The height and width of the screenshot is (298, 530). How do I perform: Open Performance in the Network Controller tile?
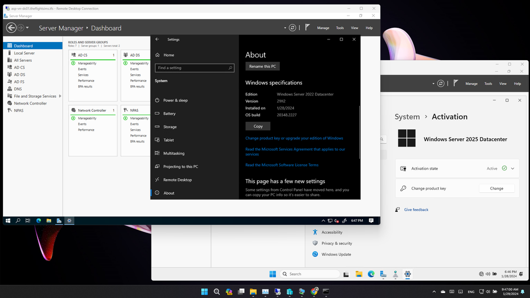coord(86,130)
